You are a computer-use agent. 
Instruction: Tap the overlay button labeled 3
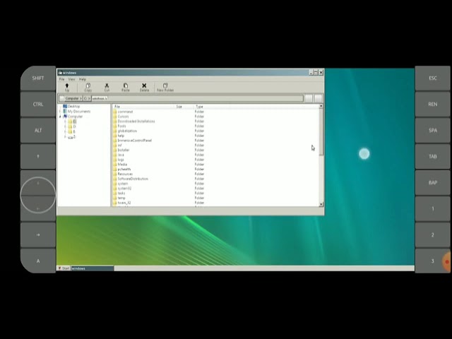click(432, 261)
